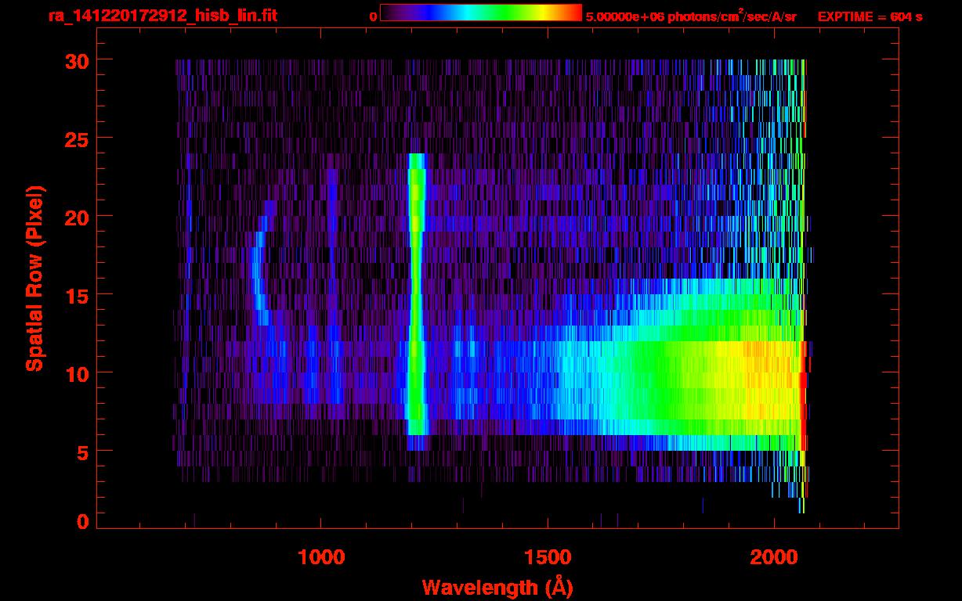Viewport: 962px width, 601px height.
Task: Click the y-axis tick label 15
Action: point(77,295)
